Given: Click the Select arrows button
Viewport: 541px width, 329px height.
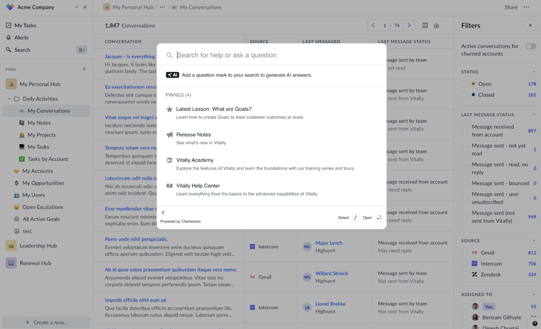Looking at the screenshot, I should click(355, 217).
